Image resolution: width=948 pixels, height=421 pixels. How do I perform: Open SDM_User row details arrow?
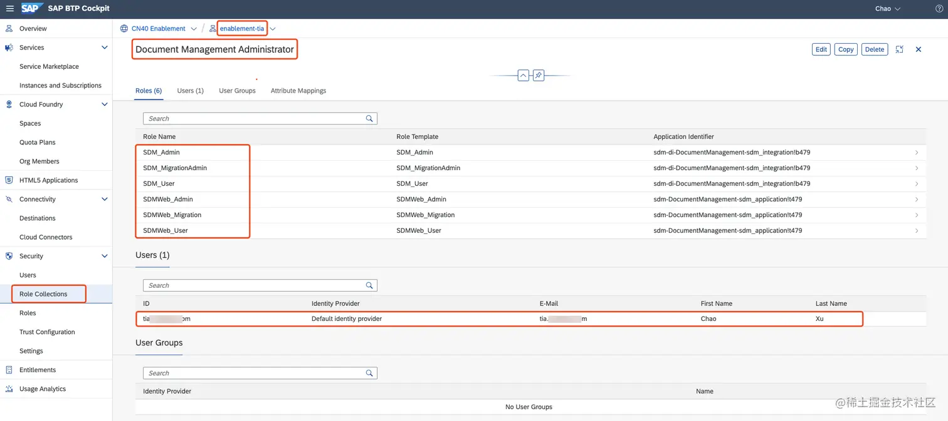pyautogui.click(x=917, y=184)
